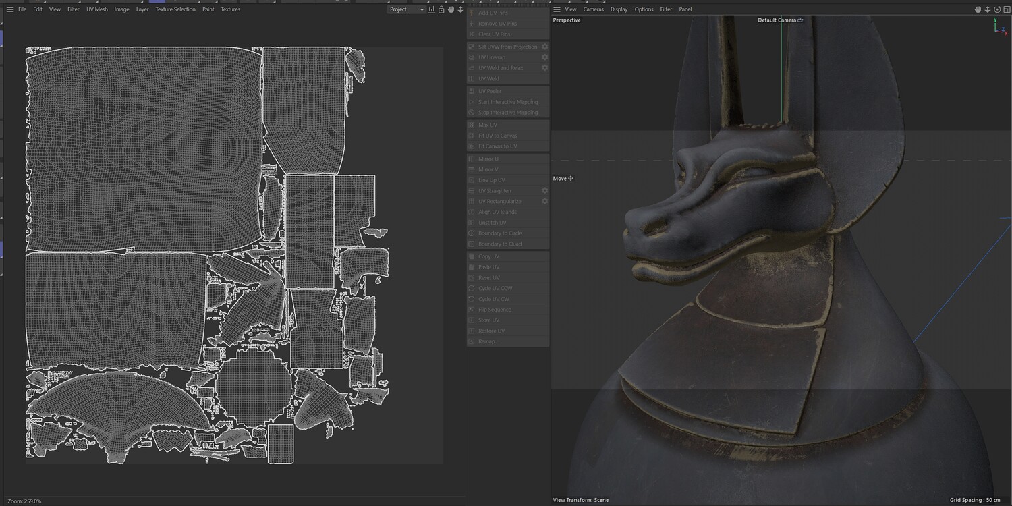The width and height of the screenshot is (1012, 506).
Task: Click the zoom arrows icon in UV editor
Action: [x=461, y=9]
